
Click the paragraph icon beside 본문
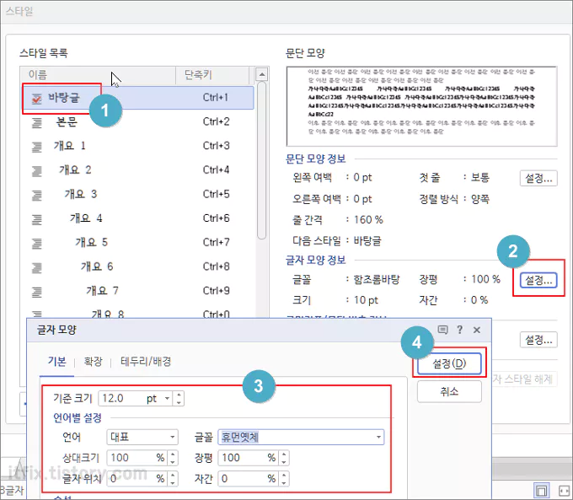point(37,122)
